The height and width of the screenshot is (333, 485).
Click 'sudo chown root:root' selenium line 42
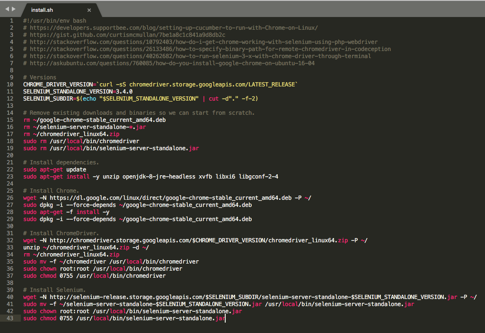click(132, 311)
